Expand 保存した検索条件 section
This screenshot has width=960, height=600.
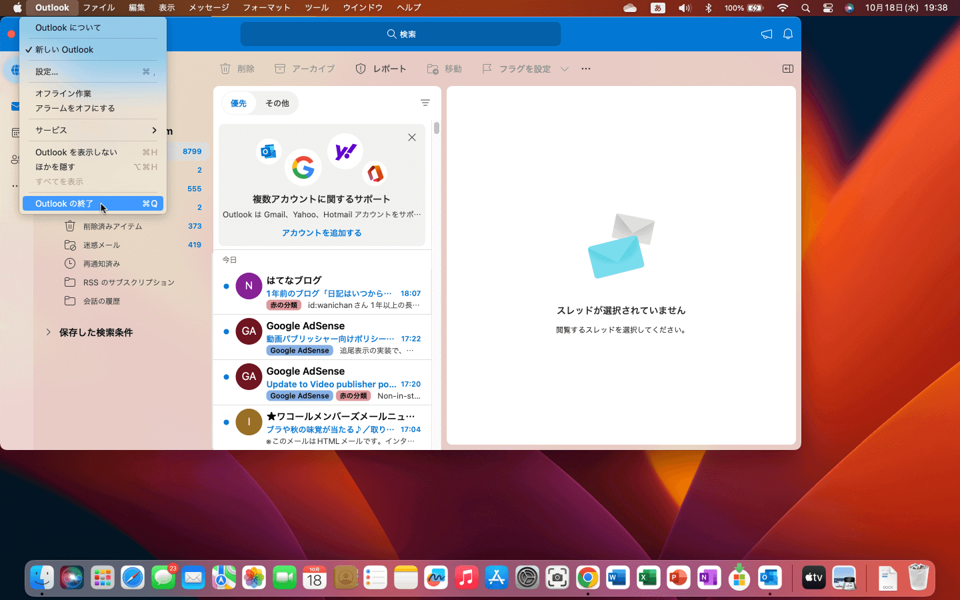point(48,332)
